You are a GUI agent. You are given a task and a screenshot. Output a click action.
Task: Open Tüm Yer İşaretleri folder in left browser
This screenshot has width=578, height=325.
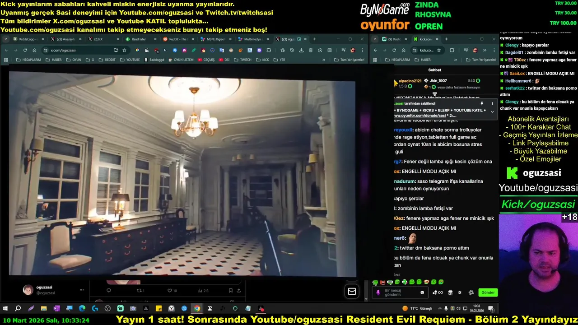[x=349, y=60]
